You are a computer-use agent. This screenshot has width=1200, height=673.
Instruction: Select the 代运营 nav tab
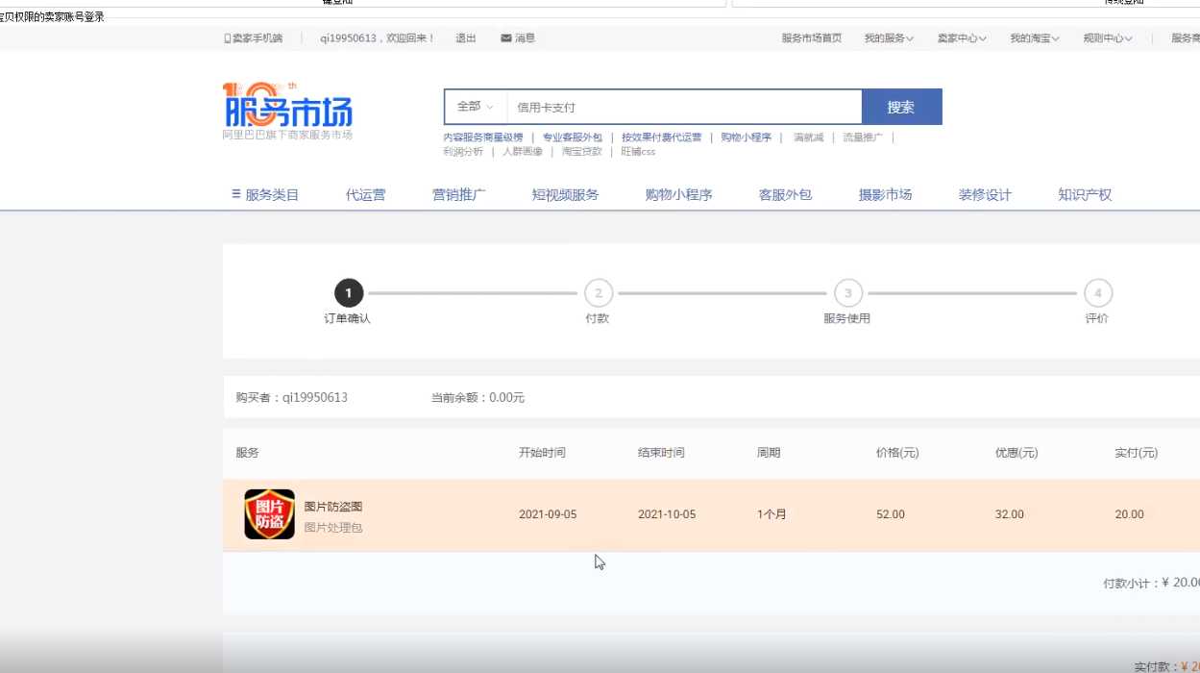[x=366, y=194]
